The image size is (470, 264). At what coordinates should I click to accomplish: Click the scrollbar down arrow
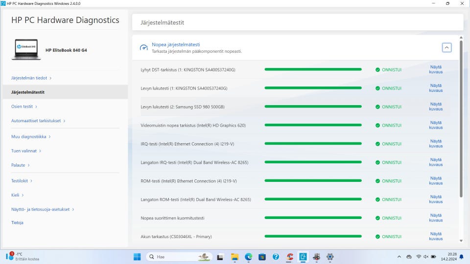461,241
